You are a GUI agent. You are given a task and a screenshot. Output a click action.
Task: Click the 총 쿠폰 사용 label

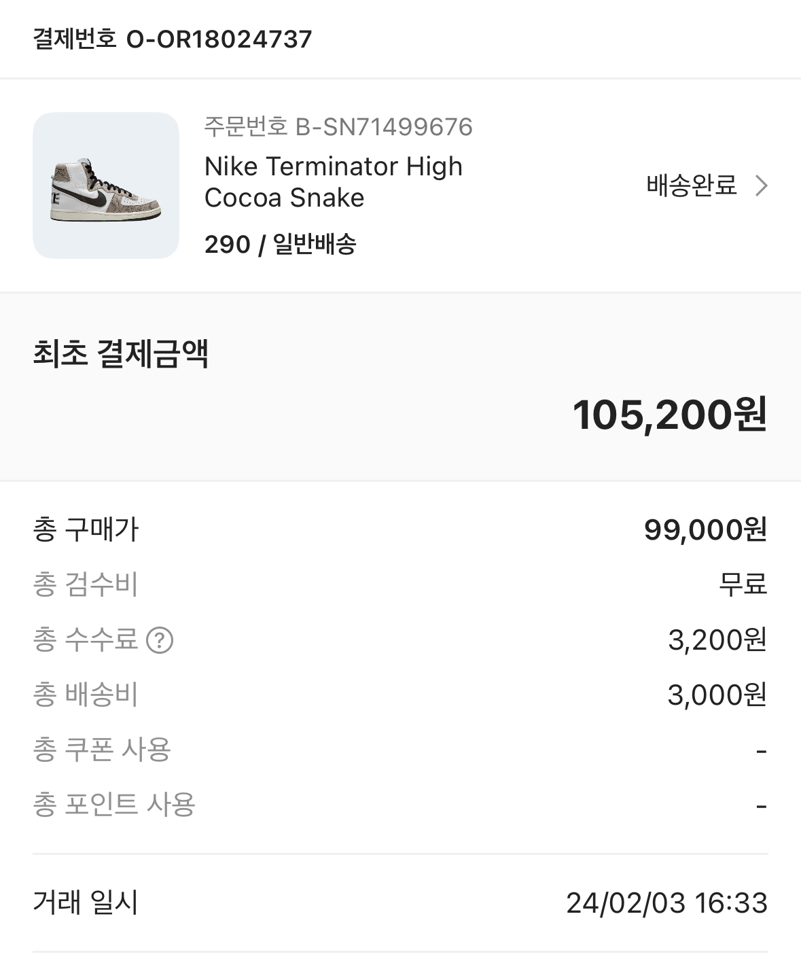102,750
